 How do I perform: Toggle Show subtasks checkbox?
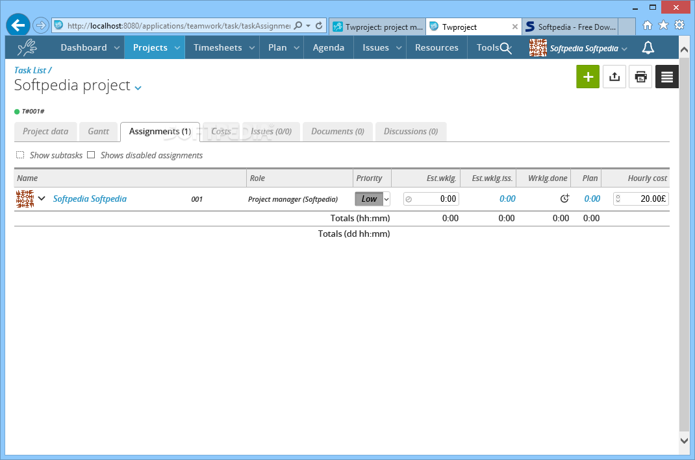(20, 155)
